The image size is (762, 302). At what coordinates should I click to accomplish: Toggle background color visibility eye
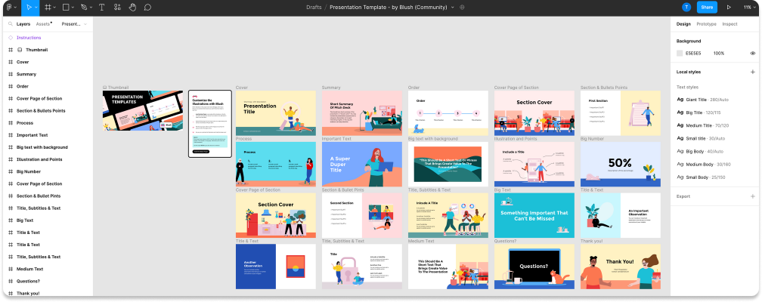[753, 54]
